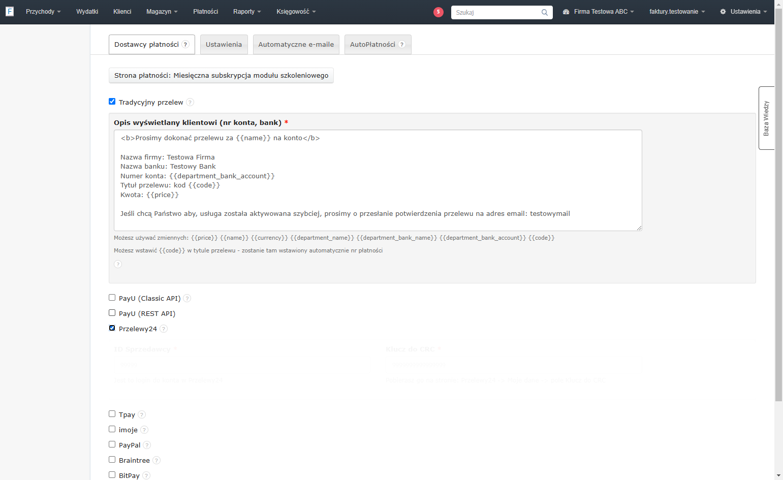783x480 pixels.
Task: Open help icon beside PayPal
Action: coord(147,445)
